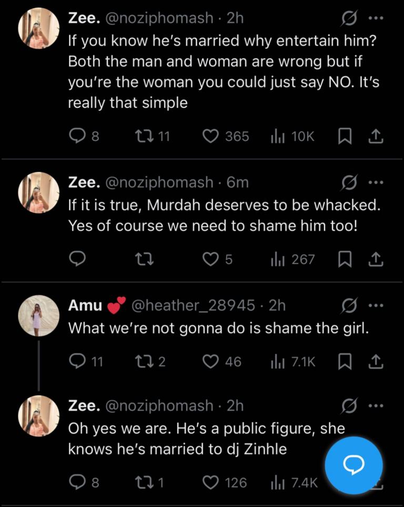Open more options on Amu's tweet
This screenshot has width=404, height=507.
[376, 305]
